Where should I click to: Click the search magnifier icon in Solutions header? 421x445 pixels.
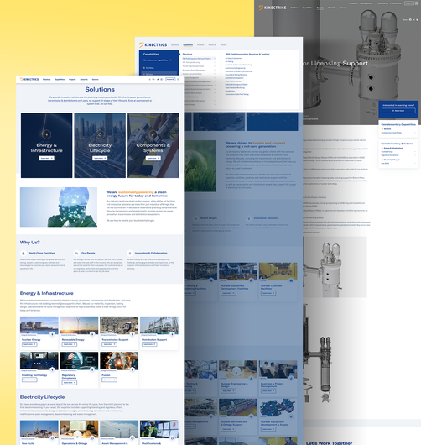[x=178, y=80]
